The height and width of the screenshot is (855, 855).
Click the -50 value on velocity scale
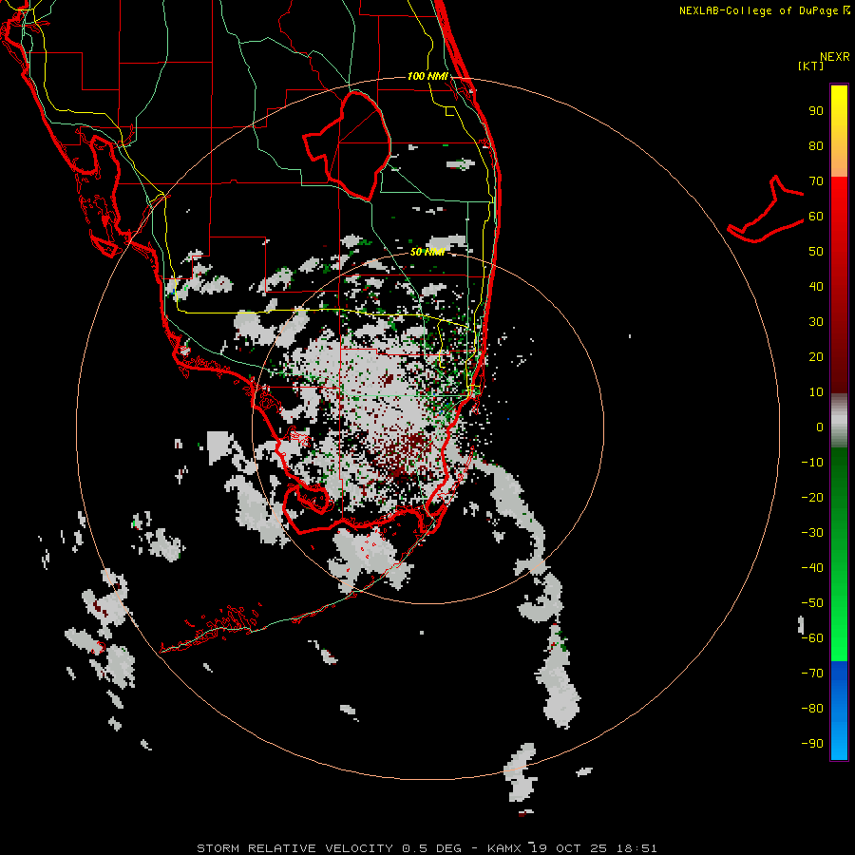pos(812,602)
